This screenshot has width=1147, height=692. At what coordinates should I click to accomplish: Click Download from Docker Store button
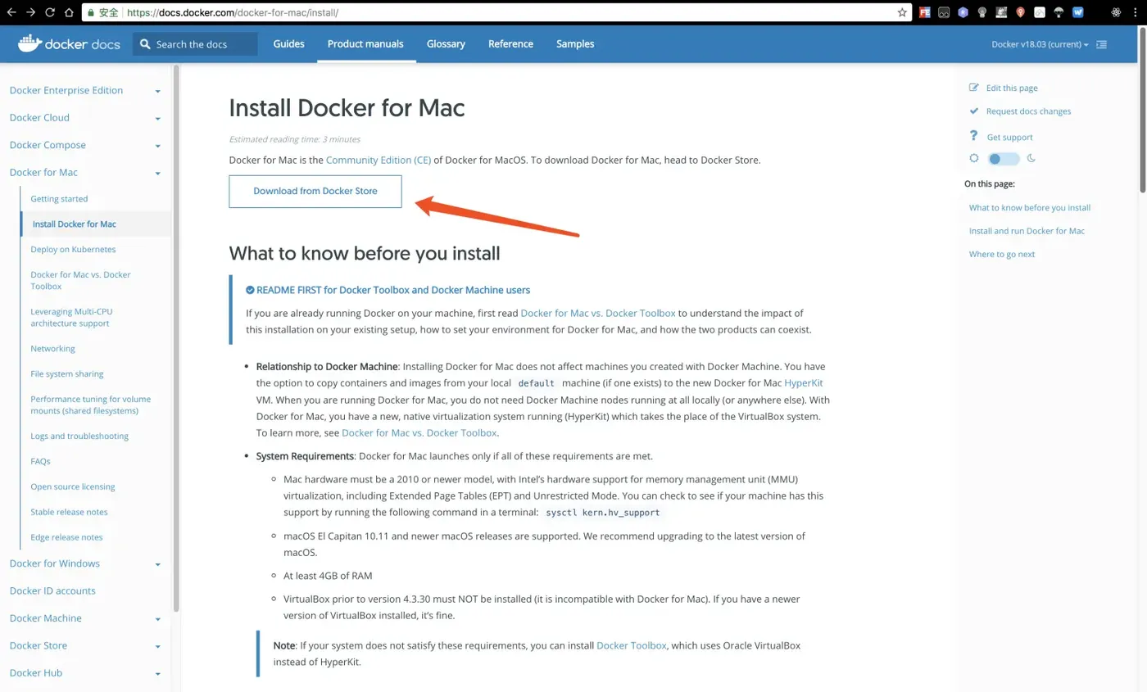(x=315, y=191)
